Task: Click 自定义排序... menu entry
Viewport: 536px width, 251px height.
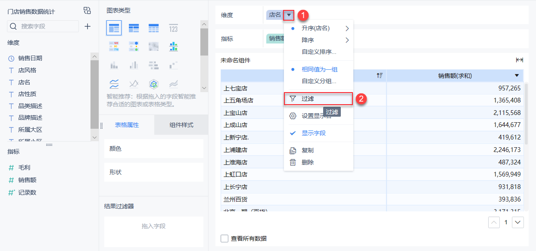Action: point(319,52)
